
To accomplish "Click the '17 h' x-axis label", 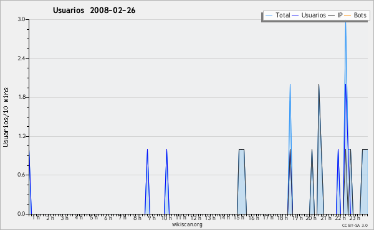I will click(268, 218).
